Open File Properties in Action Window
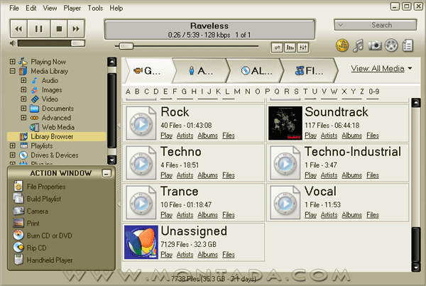This screenshot has height=286, width=426. 21,187
